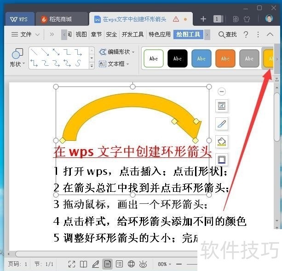Click 节: 1/1 in status bar
Viewport: 282px width, 271px height.
[x=44, y=264]
